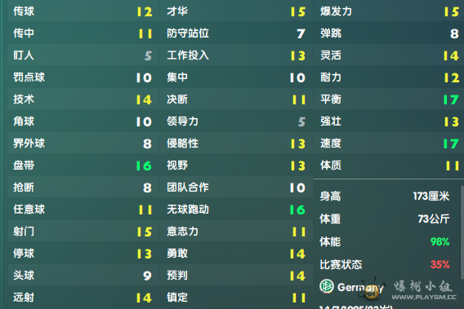Click the 镇定 composure attribute row
Screen dimensions: 464x309
pyautogui.click(x=236, y=298)
